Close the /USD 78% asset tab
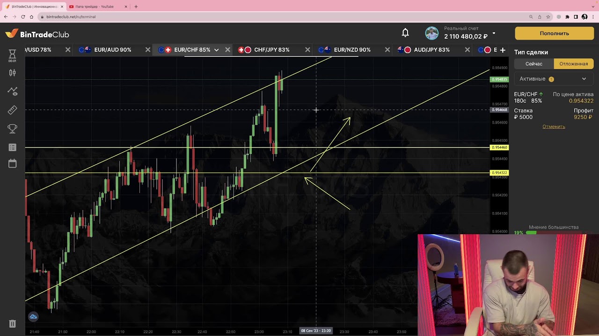Viewport: 599px width, 336px height. [x=68, y=50]
